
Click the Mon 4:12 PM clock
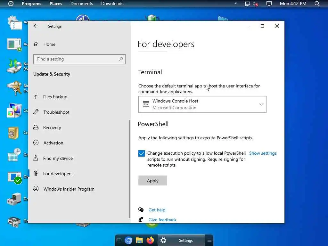click(x=293, y=4)
